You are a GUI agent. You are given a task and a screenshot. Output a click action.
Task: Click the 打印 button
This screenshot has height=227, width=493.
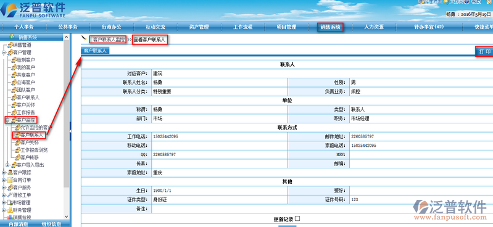click(484, 51)
